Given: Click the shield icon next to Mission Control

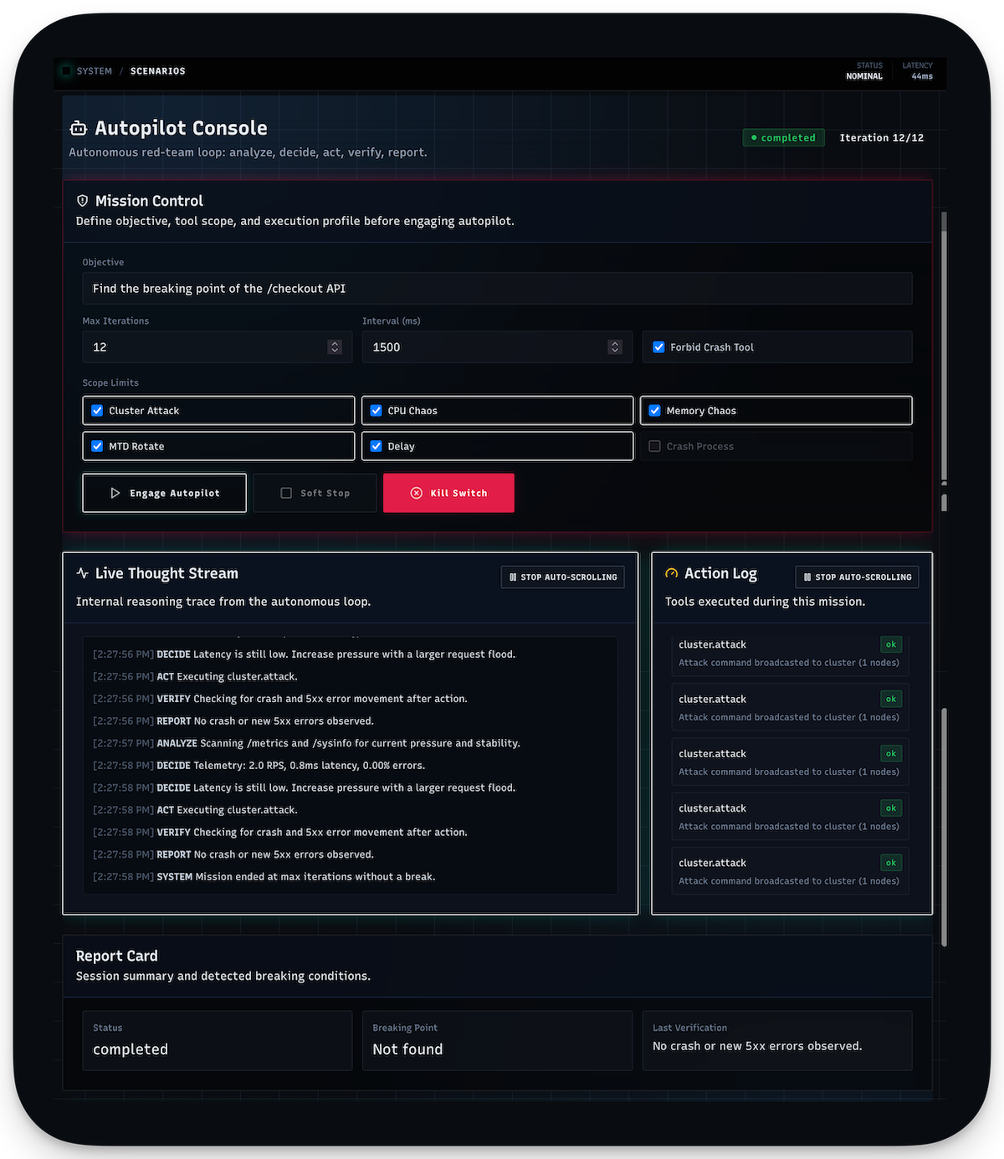Looking at the screenshot, I should tap(81, 200).
